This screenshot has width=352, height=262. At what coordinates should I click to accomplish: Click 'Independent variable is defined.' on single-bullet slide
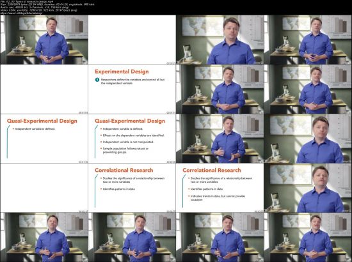point(35,129)
